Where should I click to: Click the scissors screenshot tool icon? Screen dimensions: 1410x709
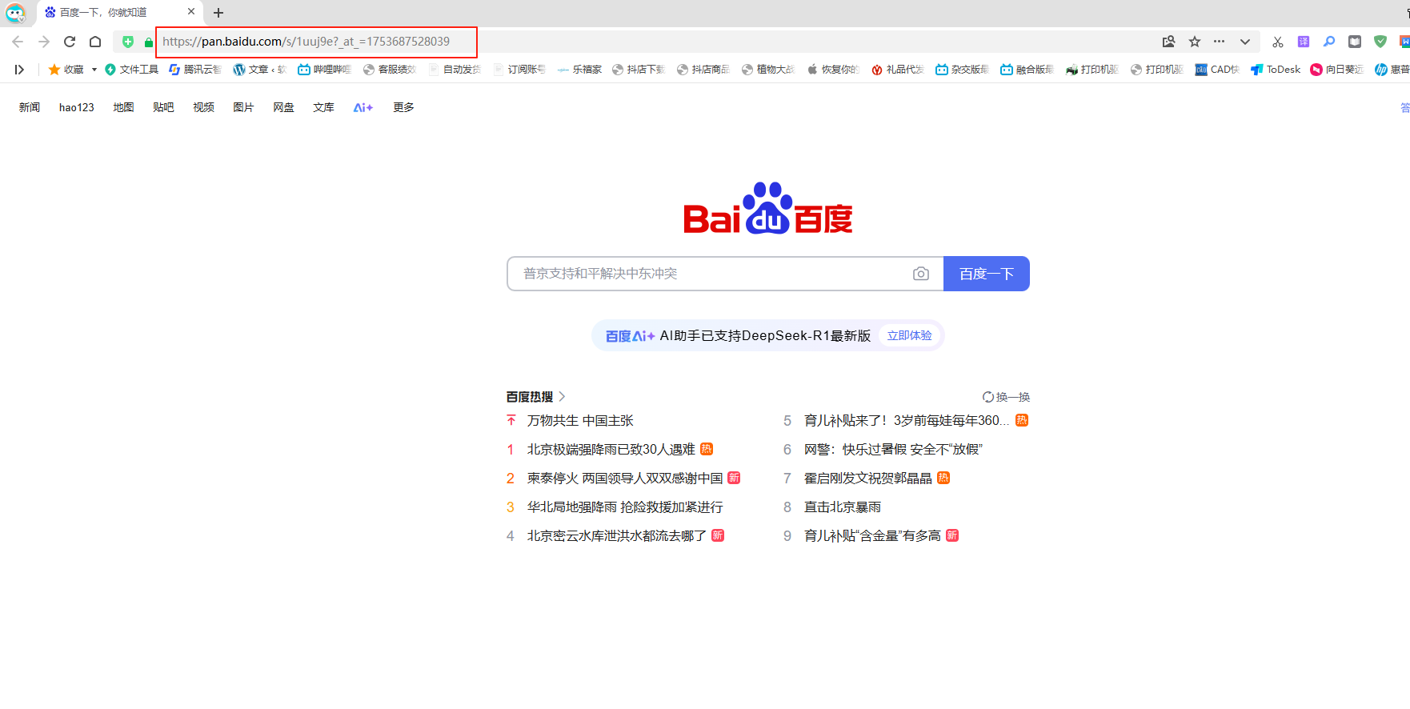click(1278, 42)
